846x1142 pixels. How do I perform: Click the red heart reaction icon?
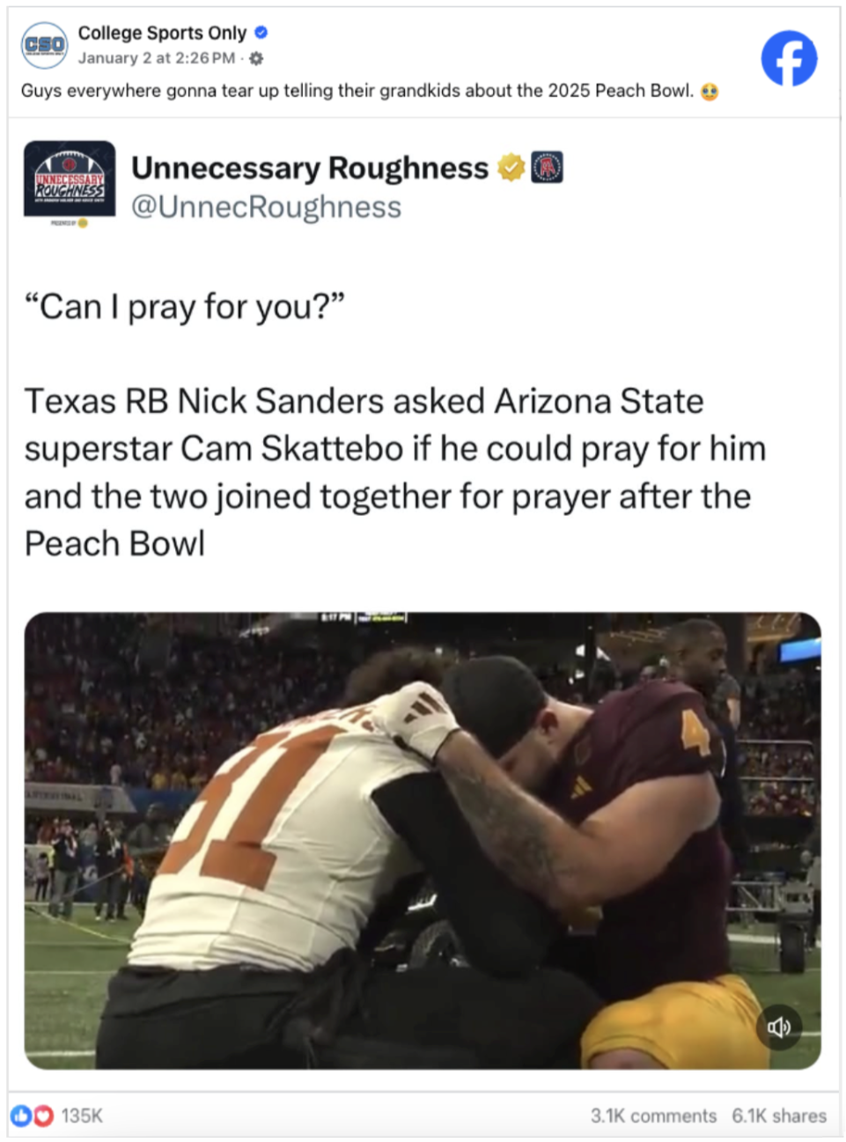coord(42,1116)
